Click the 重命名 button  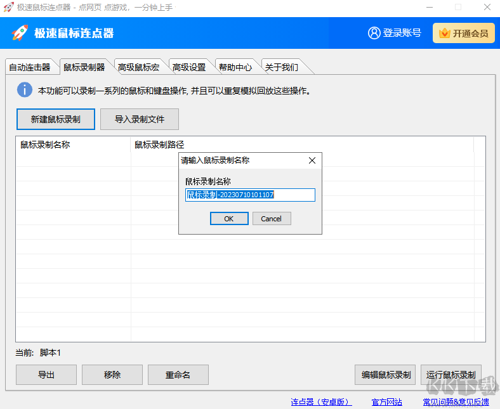[178, 375]
